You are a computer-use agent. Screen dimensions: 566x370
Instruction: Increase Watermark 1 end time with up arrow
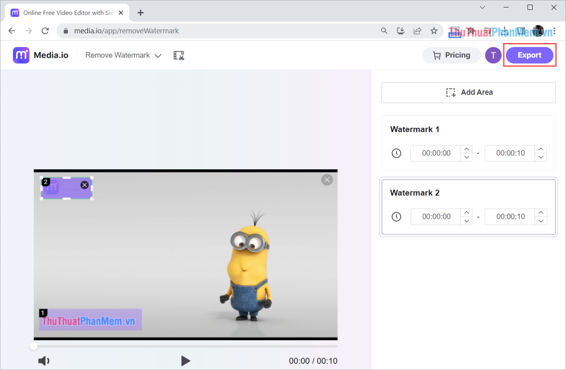pyautogui.click(x=541, y=148)
